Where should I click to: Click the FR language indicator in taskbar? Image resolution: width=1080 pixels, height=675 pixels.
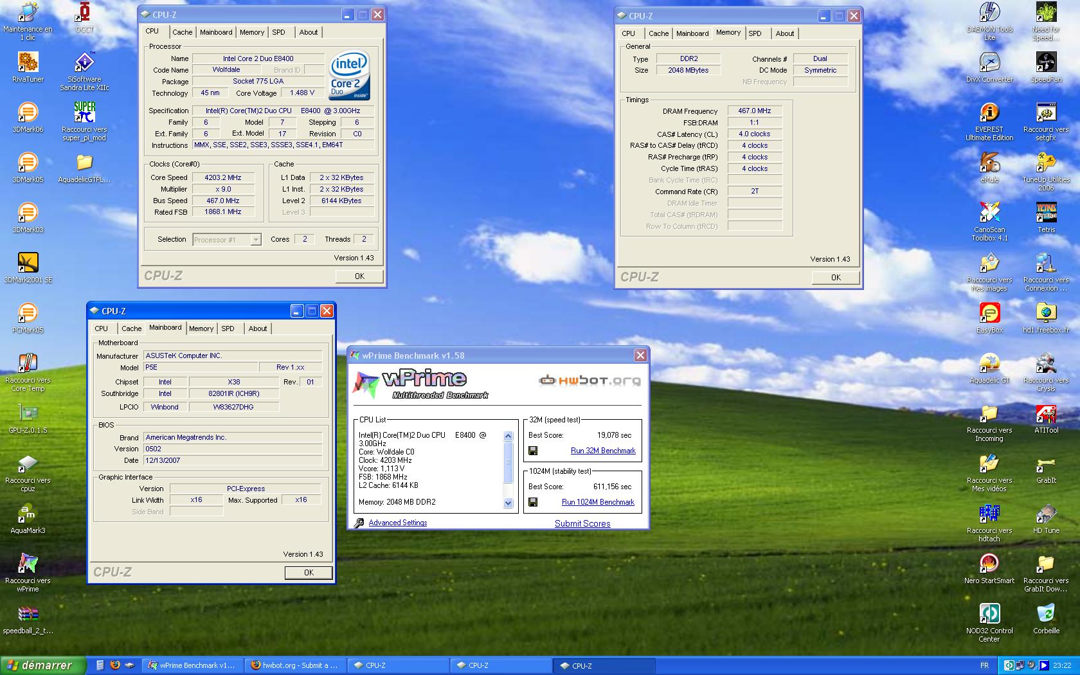(x=984, y=665)
